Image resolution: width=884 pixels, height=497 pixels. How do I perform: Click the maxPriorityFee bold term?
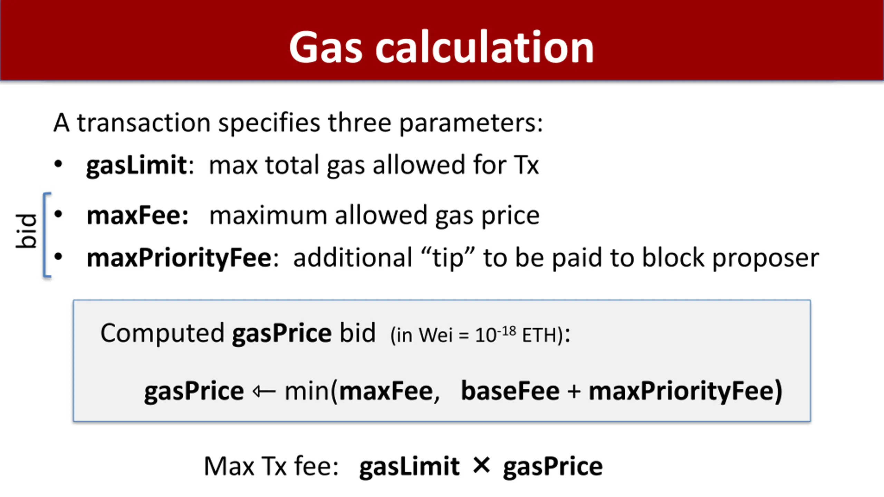click(179, 258)
